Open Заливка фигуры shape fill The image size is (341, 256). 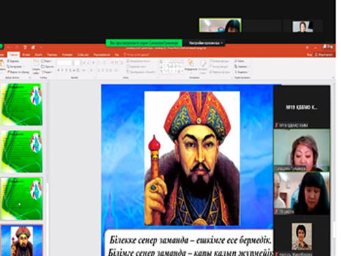click(x=219, y=61)
